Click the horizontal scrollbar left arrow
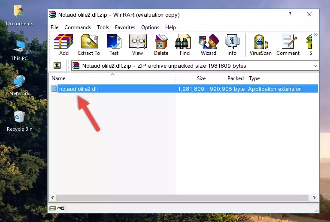330x222 pixels. [53, 198]
